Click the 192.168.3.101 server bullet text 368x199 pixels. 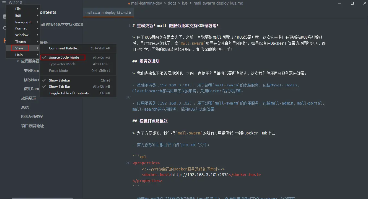[215, 88]
